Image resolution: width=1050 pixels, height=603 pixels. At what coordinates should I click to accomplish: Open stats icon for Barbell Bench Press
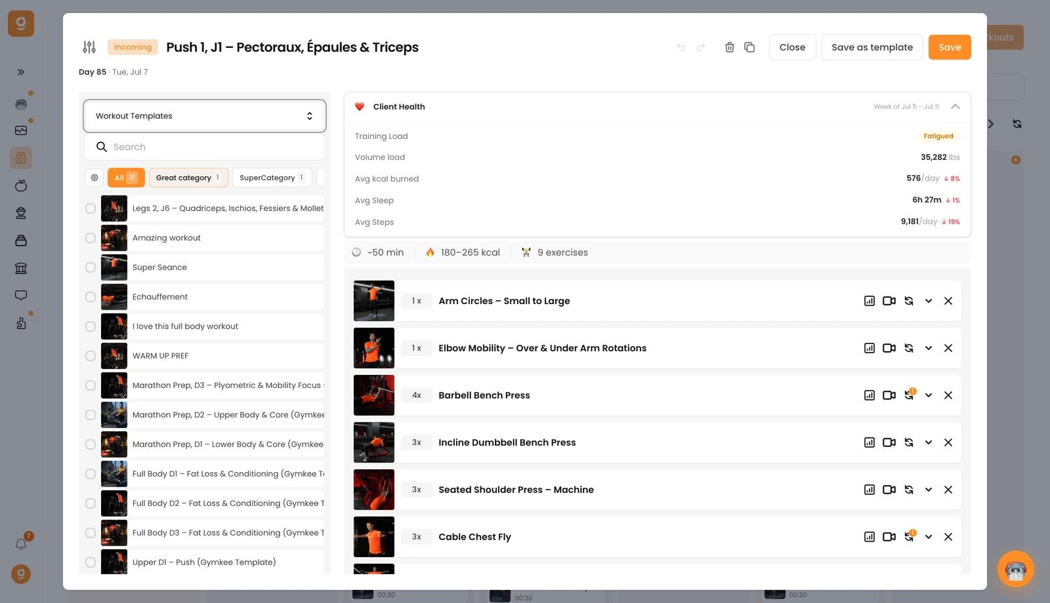(870, 395)
